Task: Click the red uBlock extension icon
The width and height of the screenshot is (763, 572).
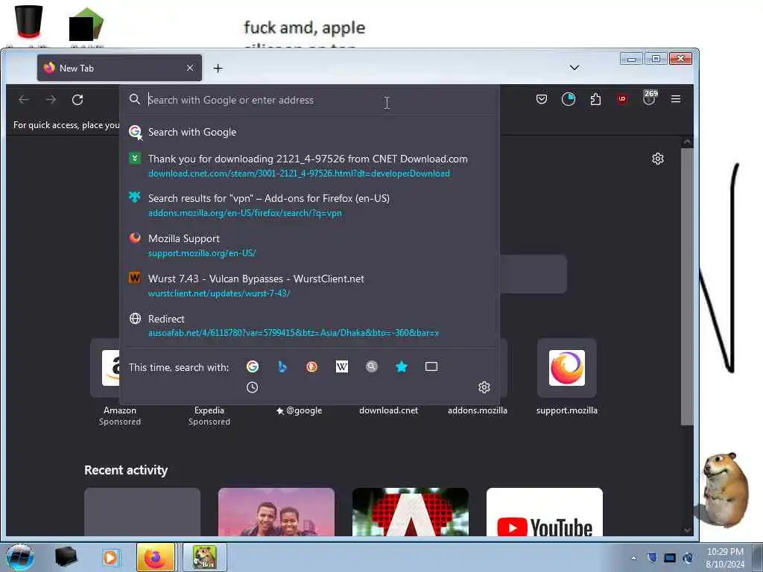Action: coord(622,99)
